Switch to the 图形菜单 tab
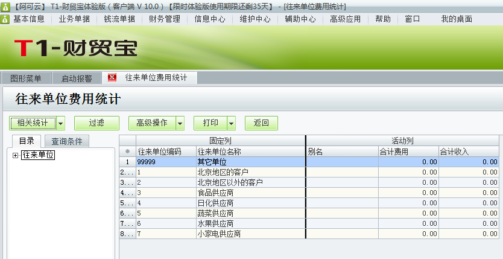503x259 pixels. 26,78
